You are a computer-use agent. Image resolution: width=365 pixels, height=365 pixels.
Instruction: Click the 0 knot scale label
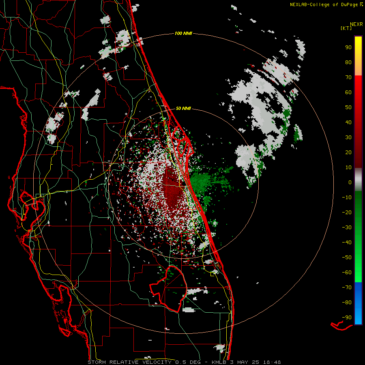click(350, 182)
